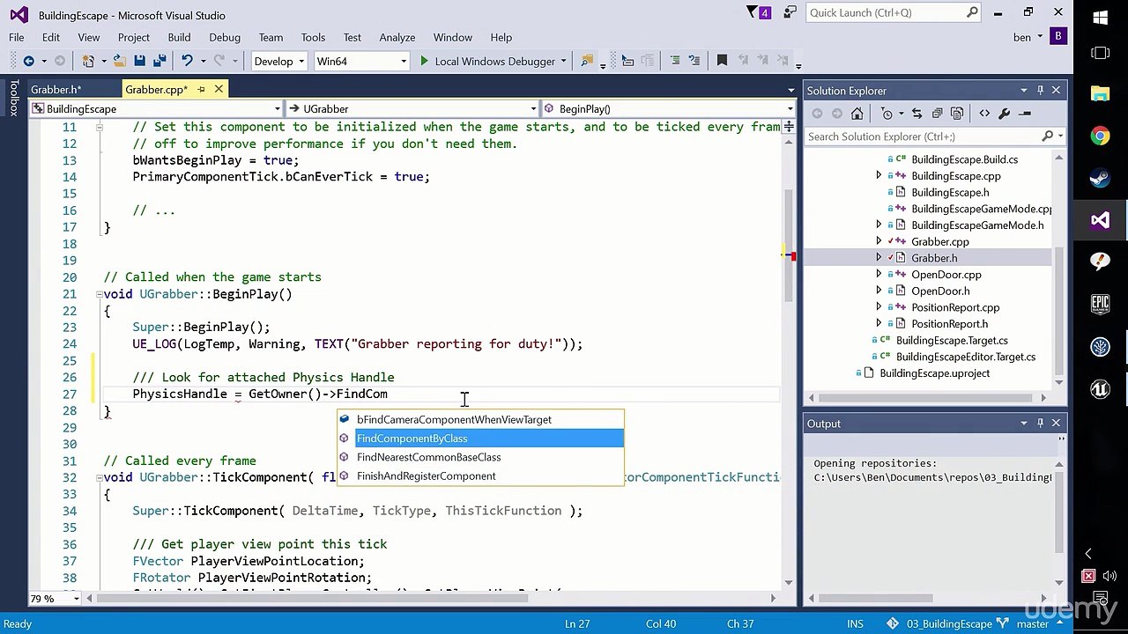Open the Windows Start button
The width and height of the screenshot is (1128, 634).
1101,18
